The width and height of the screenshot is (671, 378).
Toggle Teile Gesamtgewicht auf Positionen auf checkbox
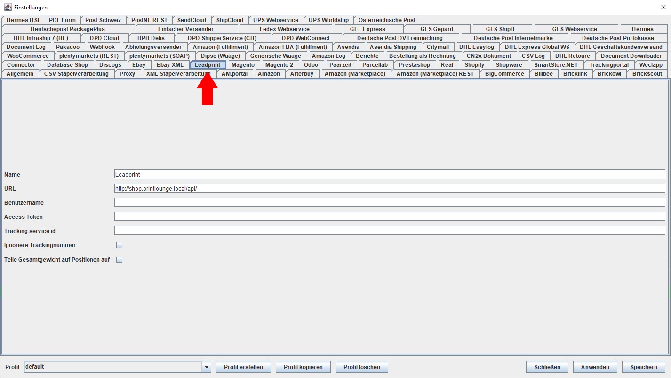pos(119,260)
